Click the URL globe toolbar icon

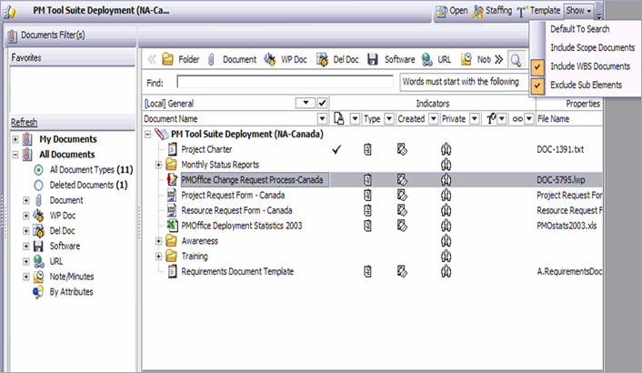426,60
